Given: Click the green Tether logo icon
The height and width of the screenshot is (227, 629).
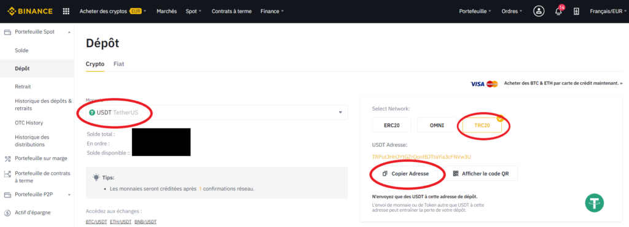Looking at the screenshot, I should click(x=594, y=202).
